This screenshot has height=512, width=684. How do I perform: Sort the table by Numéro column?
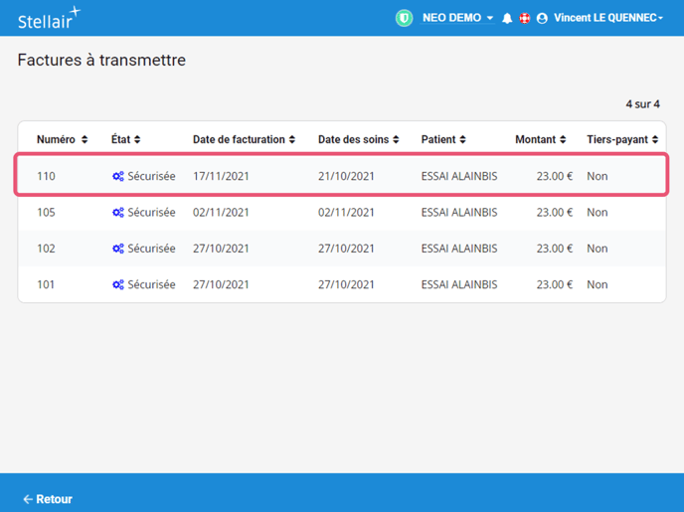(x=62, y=140)
